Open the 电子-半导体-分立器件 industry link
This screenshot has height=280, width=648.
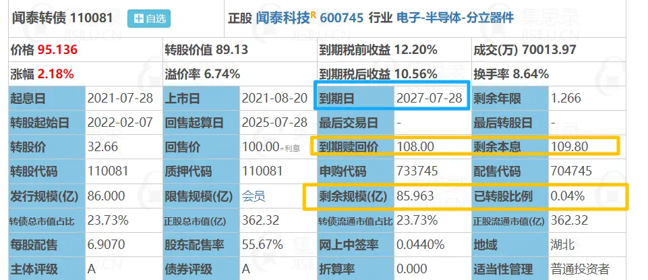click(455, 18)
